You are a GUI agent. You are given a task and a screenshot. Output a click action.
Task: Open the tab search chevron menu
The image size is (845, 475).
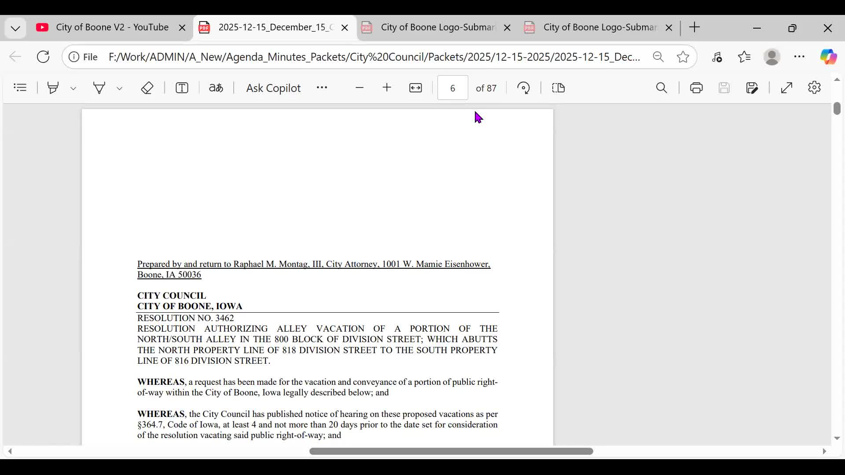pos(15,29)
